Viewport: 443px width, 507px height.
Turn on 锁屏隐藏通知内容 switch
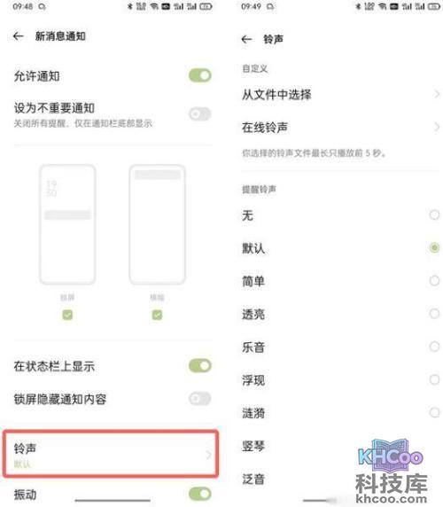pos(200,398)
